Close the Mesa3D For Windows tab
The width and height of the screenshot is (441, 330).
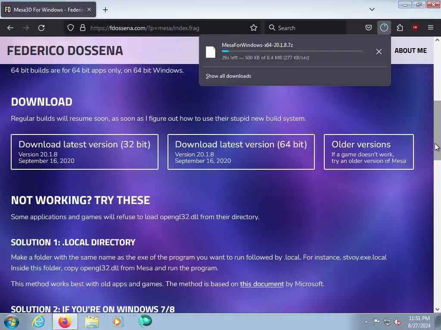(x=89, y=9)
